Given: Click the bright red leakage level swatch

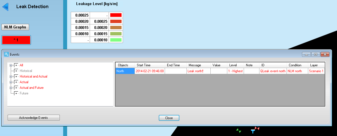Looking at the screenshot, I should (116, 15).
